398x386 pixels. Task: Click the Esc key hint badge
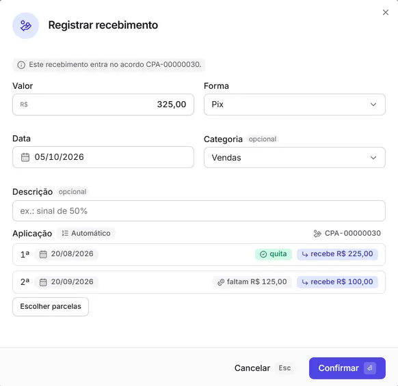pyautogui.click(x=284, y=368)
